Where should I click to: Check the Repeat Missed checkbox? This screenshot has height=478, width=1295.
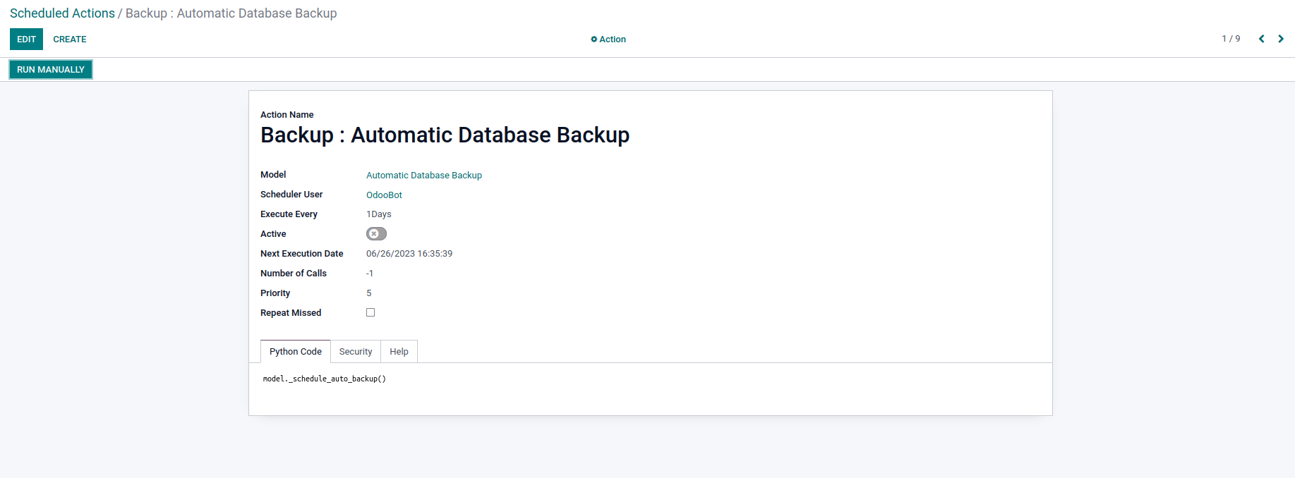(x=371, y=312)
